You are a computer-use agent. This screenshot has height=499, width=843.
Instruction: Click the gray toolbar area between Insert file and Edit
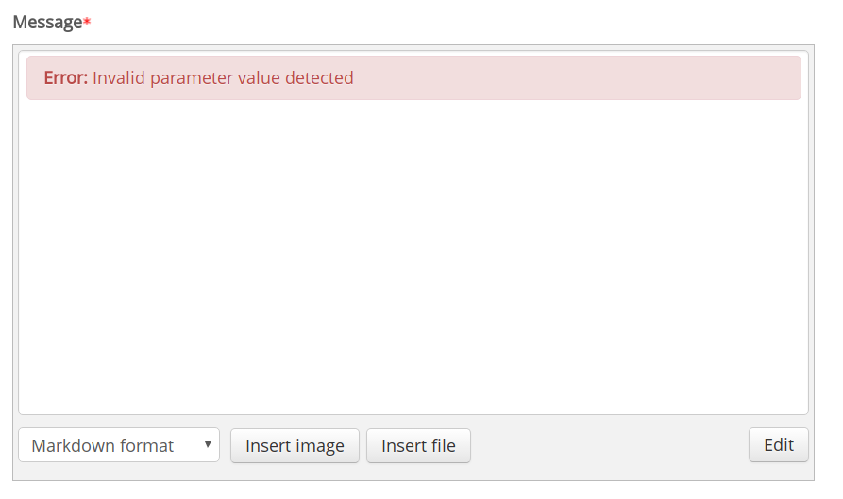(x=610, y=445)
